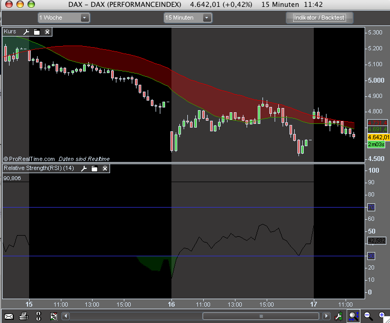
Task: Click the macOS yellow minimize button
Action: click(20, 4)
